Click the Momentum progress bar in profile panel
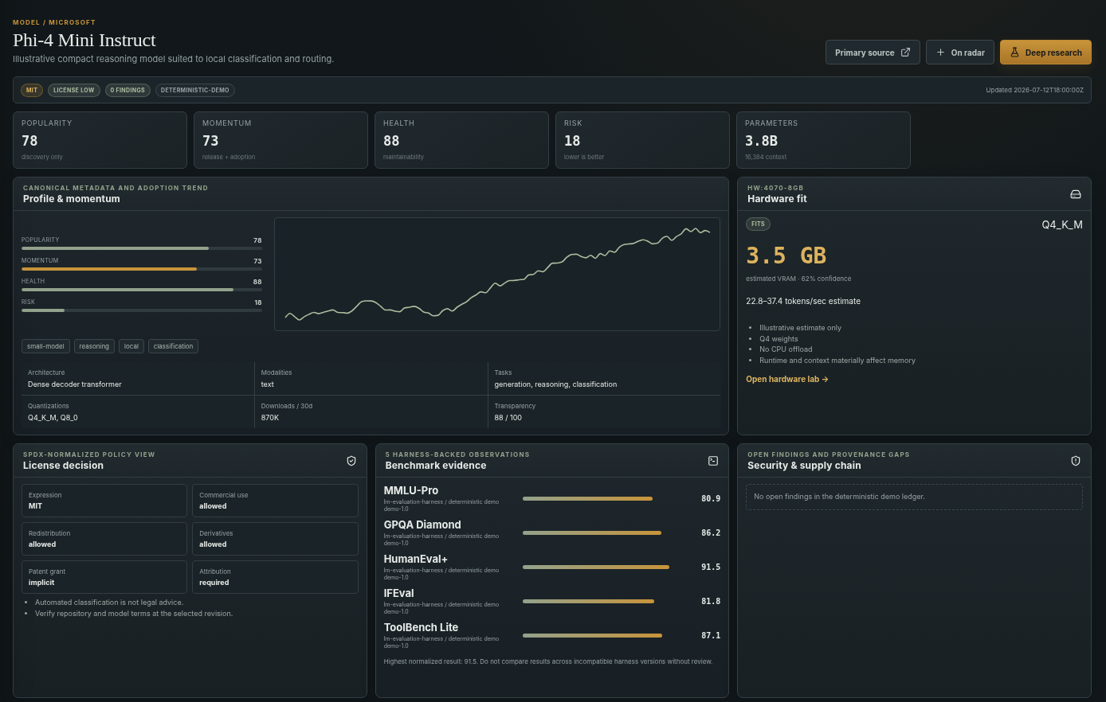The height and width of the screenshot is (702, 1106). click(142, 269)
